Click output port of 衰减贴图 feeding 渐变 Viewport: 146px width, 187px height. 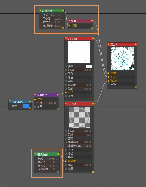63,11
